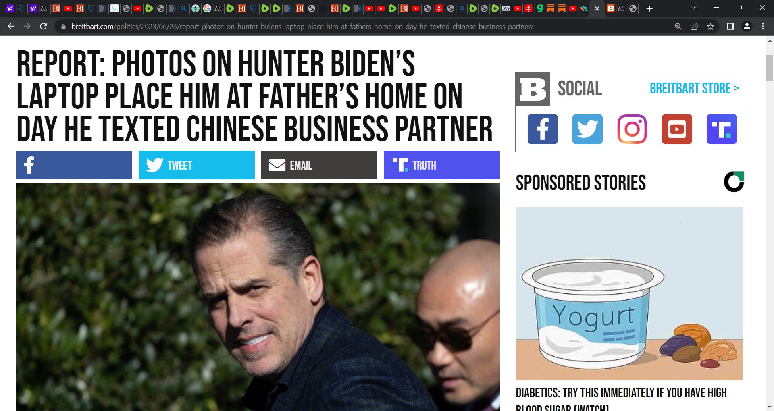Share the article via the Email button
This screenshot has height=411, width=774.
click(x=319, y=165)
